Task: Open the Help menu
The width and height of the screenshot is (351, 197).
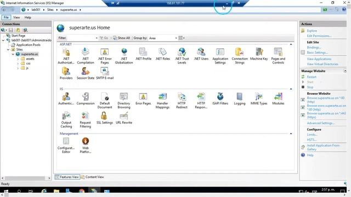Action: (28, 18)
